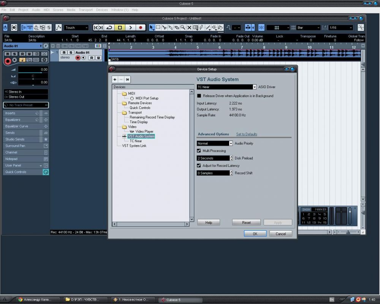The height and width of the screenshot is (304, 380).
Task: Toggle Release Driver when Application is in Background
Action: 199,96
